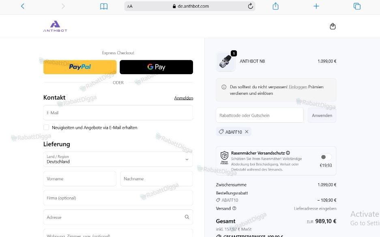Click the shipping protection shield icon
Viewport: 380px width, 237px height.
pyautogui.click(x=224, y=157)
